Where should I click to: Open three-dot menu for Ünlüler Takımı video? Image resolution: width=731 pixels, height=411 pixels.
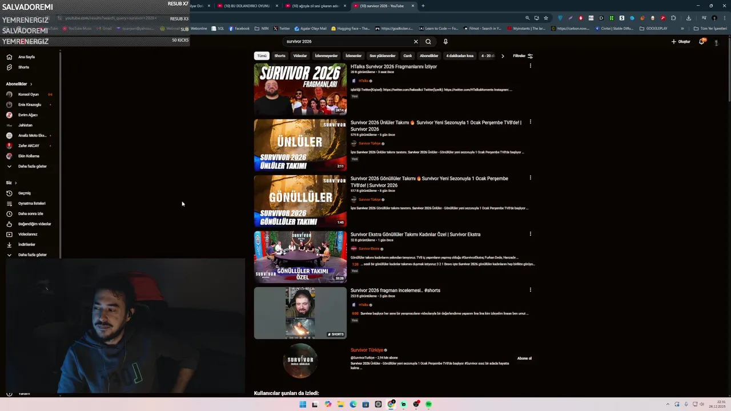[x=530, y=122]
